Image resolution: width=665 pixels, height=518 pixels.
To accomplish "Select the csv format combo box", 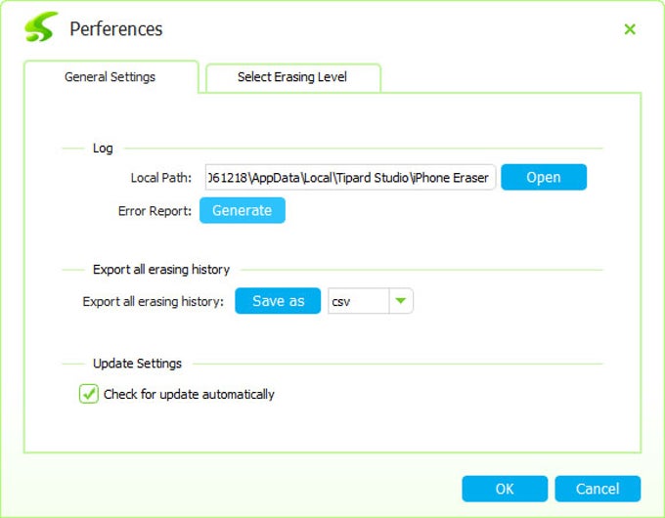I will [358, 302].
